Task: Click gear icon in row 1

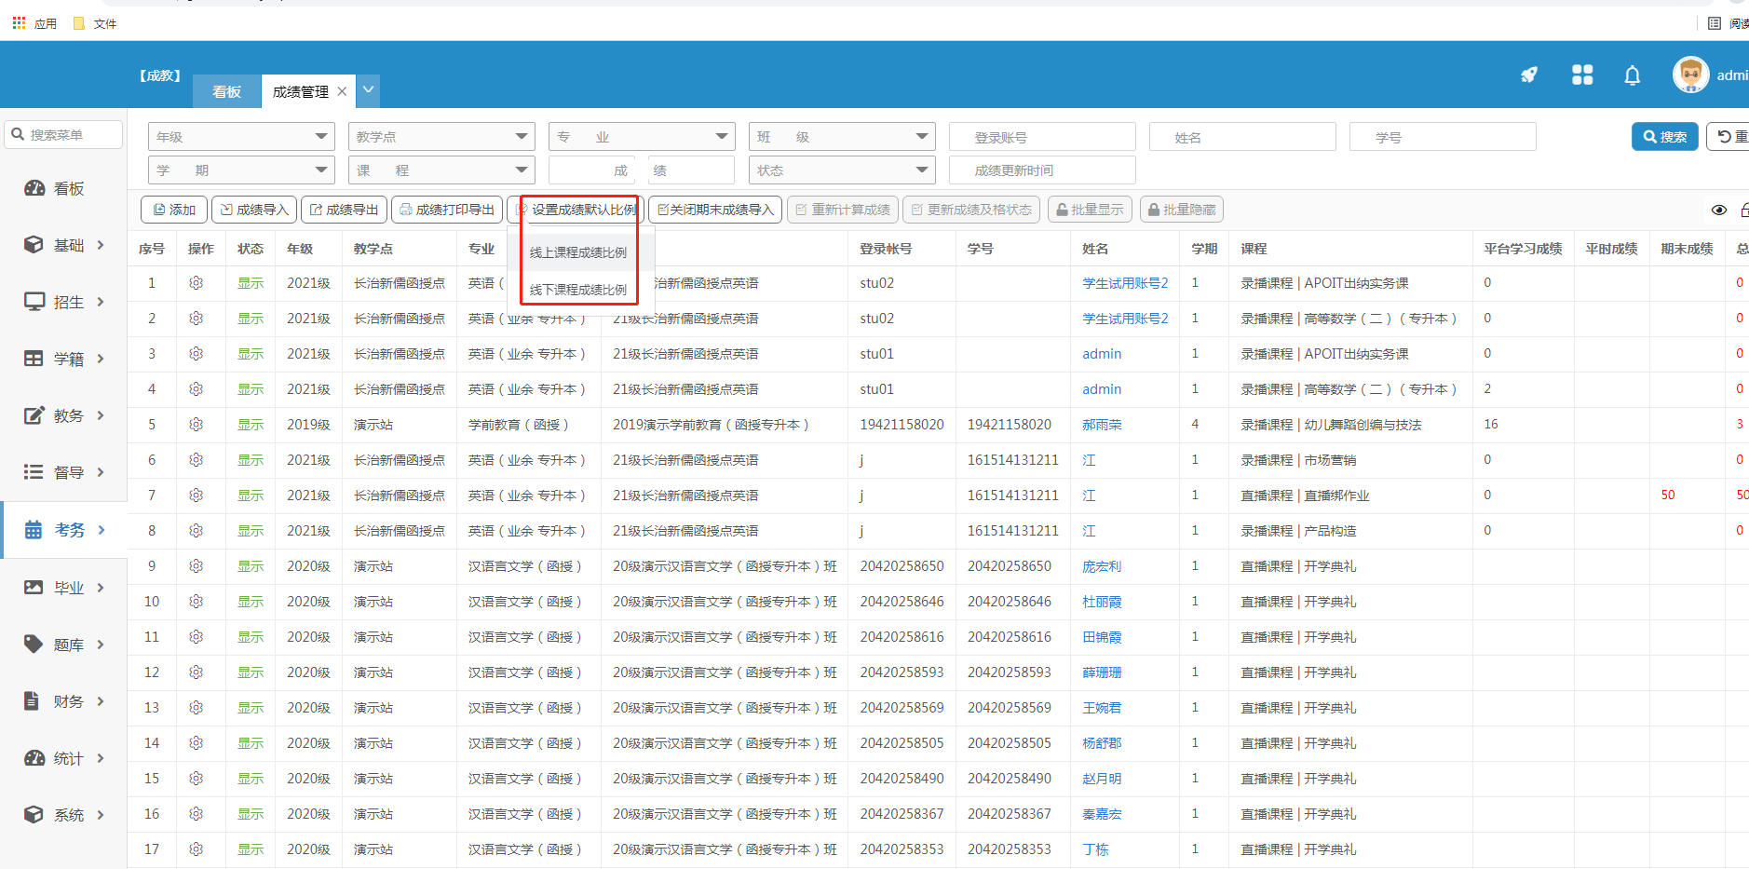Action: 197,283
